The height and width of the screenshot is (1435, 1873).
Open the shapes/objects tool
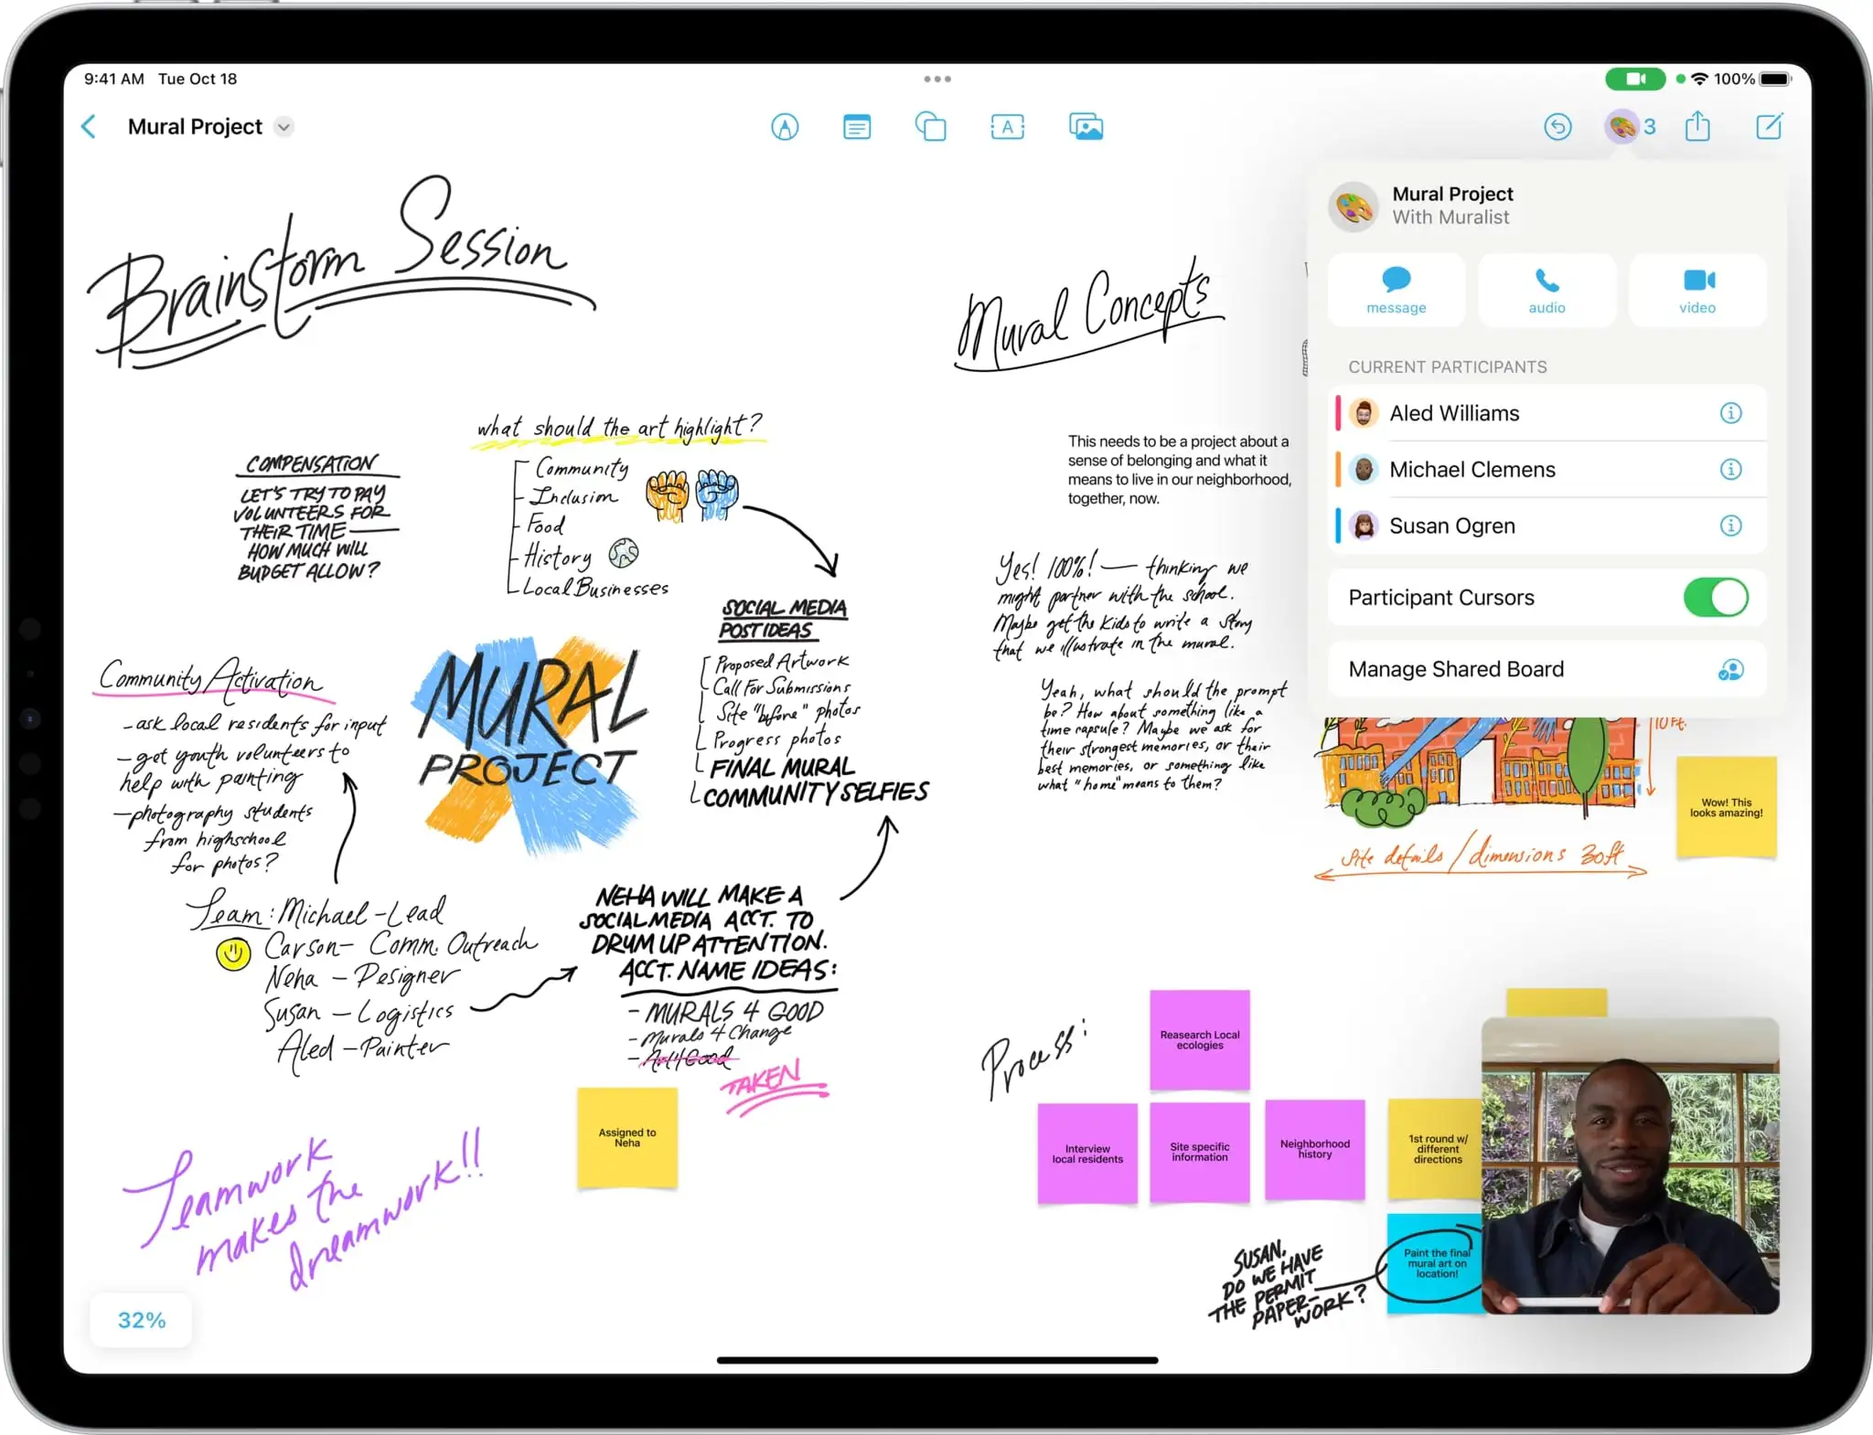[x=934, y=125]
